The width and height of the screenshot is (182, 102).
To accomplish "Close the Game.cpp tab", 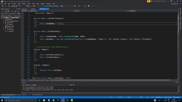I will tap(48, 9).
